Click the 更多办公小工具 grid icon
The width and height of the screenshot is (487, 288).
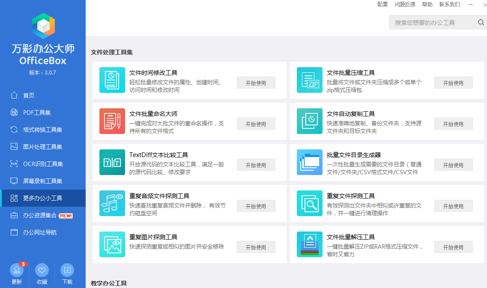(x=14, y=198)
